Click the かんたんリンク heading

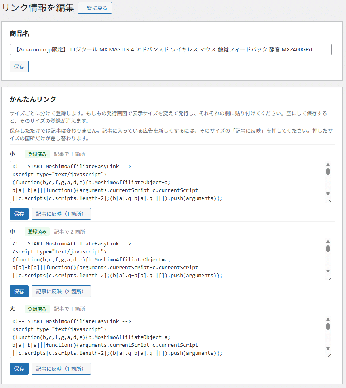pos(33,99)
